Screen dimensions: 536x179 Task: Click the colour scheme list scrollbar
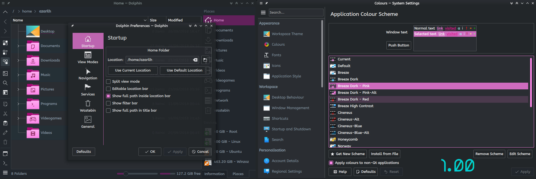531,82
